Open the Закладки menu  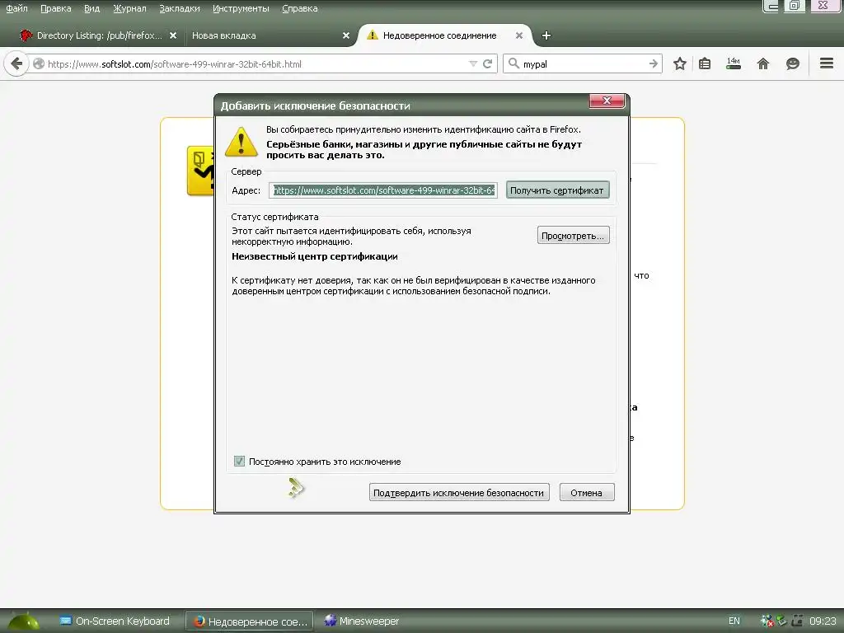tap(179, 8)
